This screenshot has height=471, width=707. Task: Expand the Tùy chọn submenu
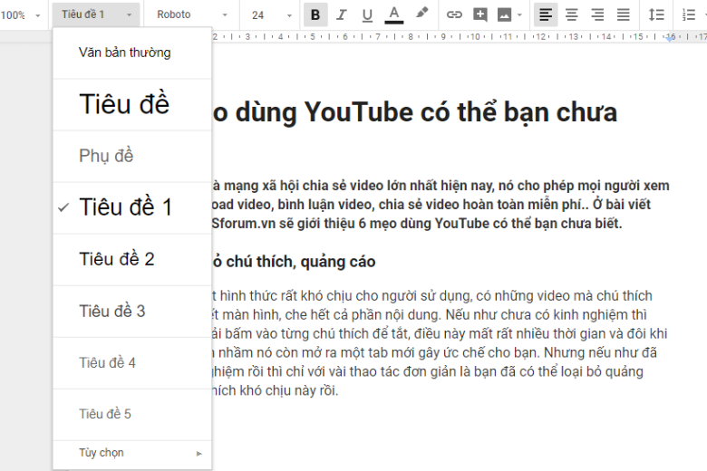pos(133,453)
